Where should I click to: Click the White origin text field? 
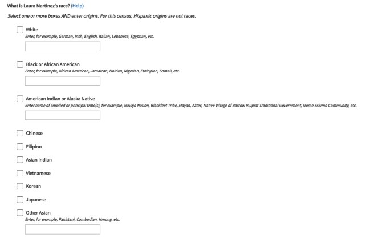63,47
